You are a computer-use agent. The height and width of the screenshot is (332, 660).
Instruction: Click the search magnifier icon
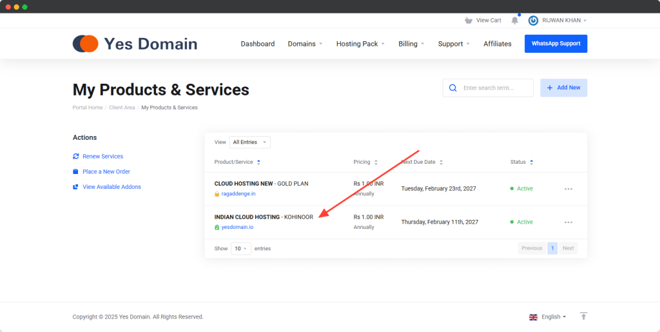pos(453,88)
